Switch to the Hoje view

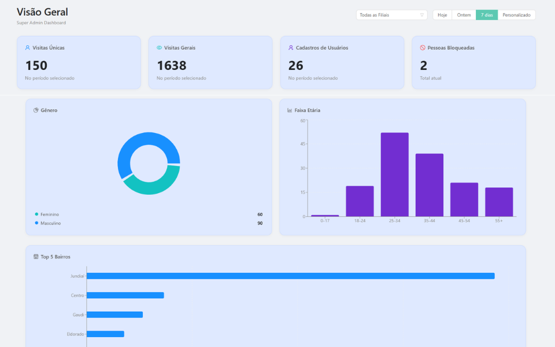(442, 14)
